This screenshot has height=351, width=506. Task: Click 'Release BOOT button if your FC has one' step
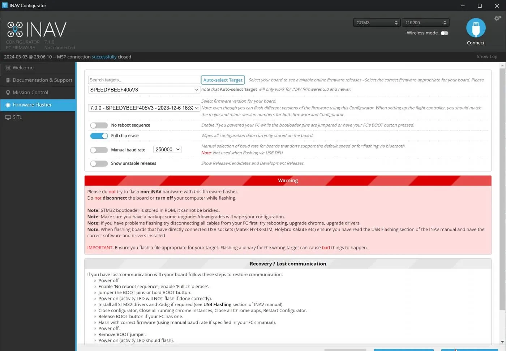[x=141, y=316]
